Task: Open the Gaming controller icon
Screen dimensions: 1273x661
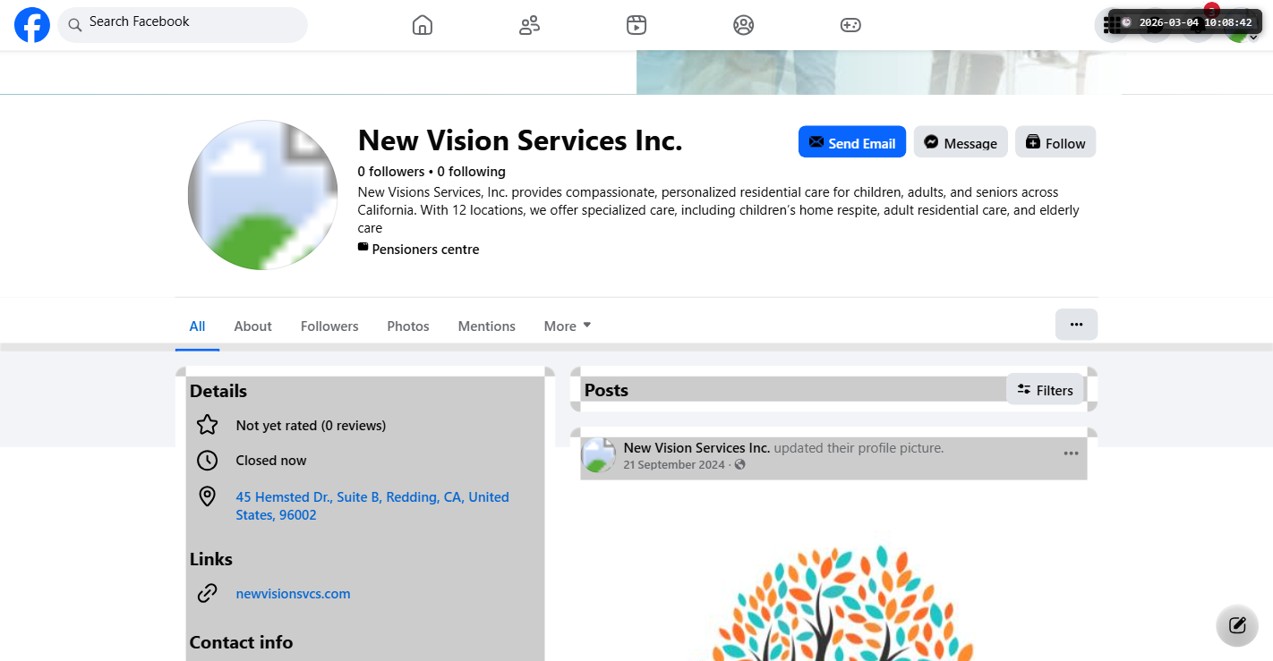Action: 850,25
